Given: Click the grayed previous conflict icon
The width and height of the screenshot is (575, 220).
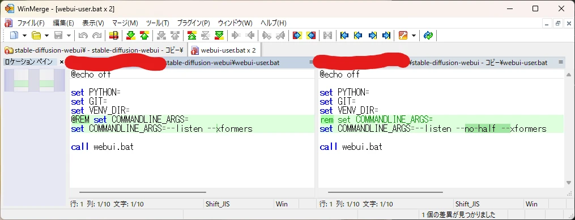Looking at the screenshot, I should (175, 36).
